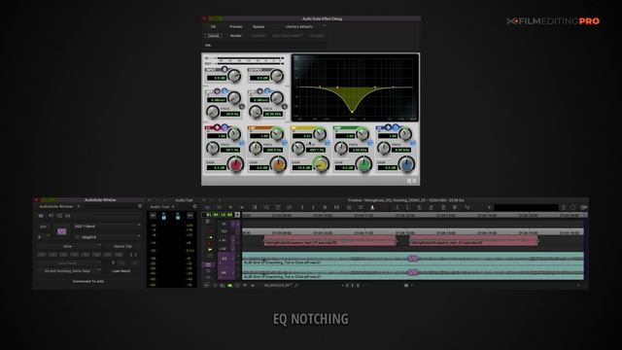The height and width of the screenshot is (350, 622).
Task: Click the low-pass filter frequency knob
Action: (x=256, y=113)
